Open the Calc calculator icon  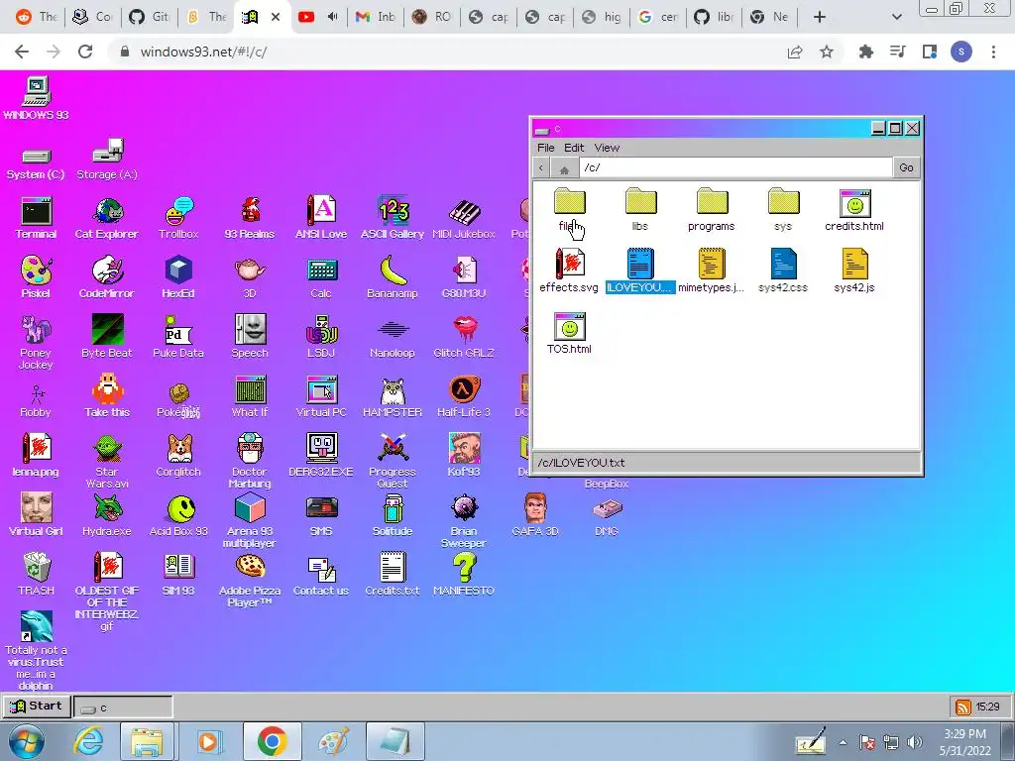pos(321,277)
